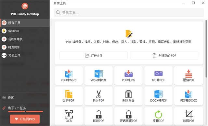Open the 刪除頁面 trash tool

(128, 96)
